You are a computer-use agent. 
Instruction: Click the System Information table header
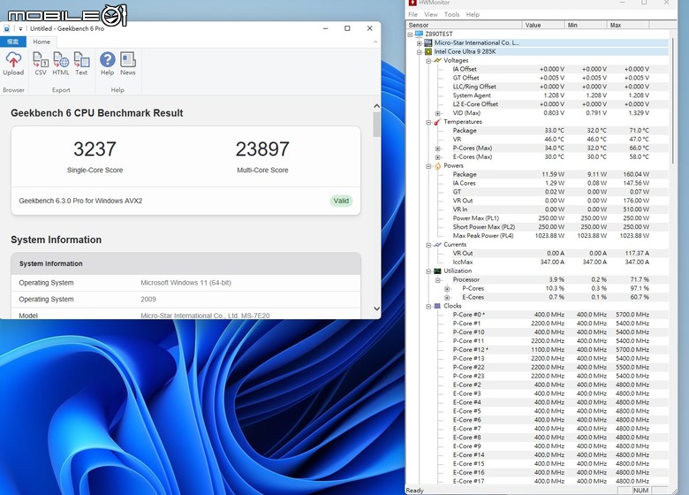(185, 263)
